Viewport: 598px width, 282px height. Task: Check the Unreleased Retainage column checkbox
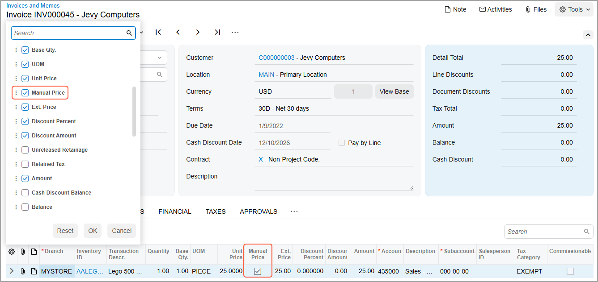pyautogui.click(x=25, y=150)
